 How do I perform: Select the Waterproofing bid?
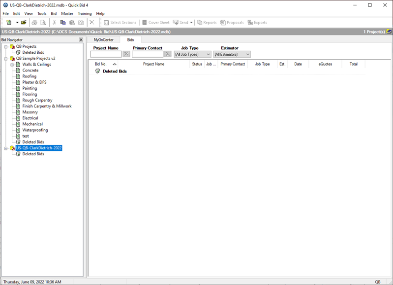coord(35,130)
